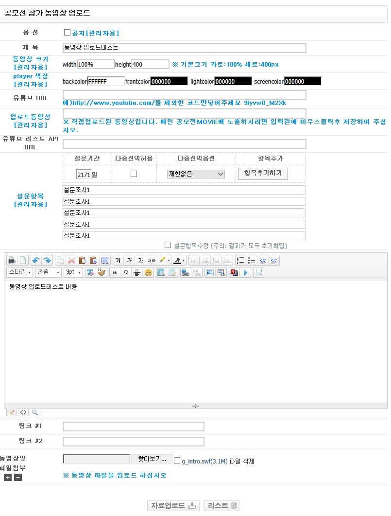Click the frontcolor 000000 color field
This screenshot has height=516, width=391.
click(169, 81)
